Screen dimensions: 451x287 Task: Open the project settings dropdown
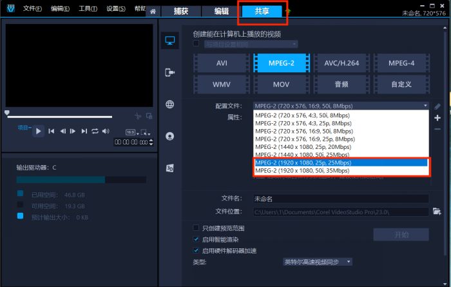point(251,44)
